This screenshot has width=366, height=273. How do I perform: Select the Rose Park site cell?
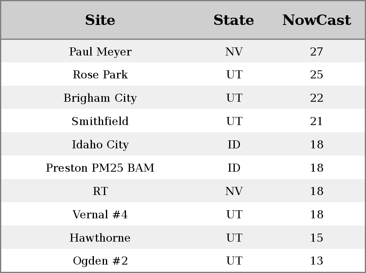click(x=100, y=75)
